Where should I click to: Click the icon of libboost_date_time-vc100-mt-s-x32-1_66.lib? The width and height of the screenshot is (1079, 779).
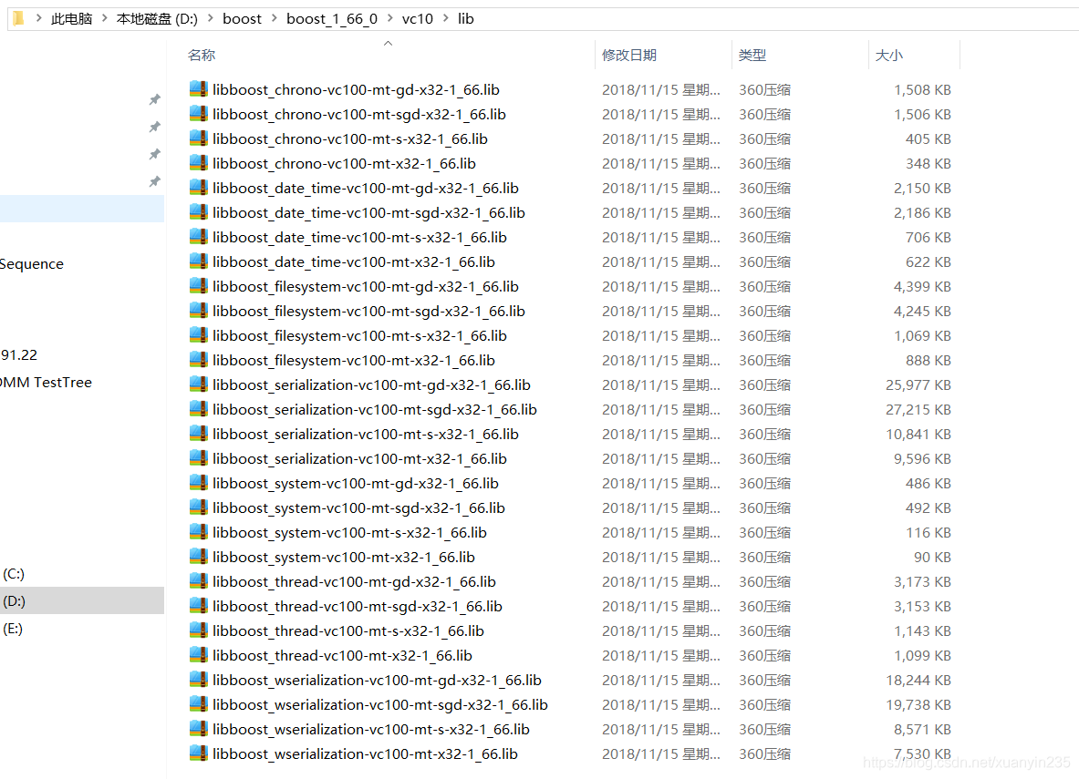pos(198,237)
